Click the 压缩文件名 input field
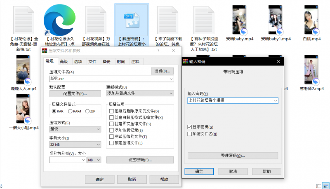The width and height of the screenshot is (330, 189). (x=111, y=78)
